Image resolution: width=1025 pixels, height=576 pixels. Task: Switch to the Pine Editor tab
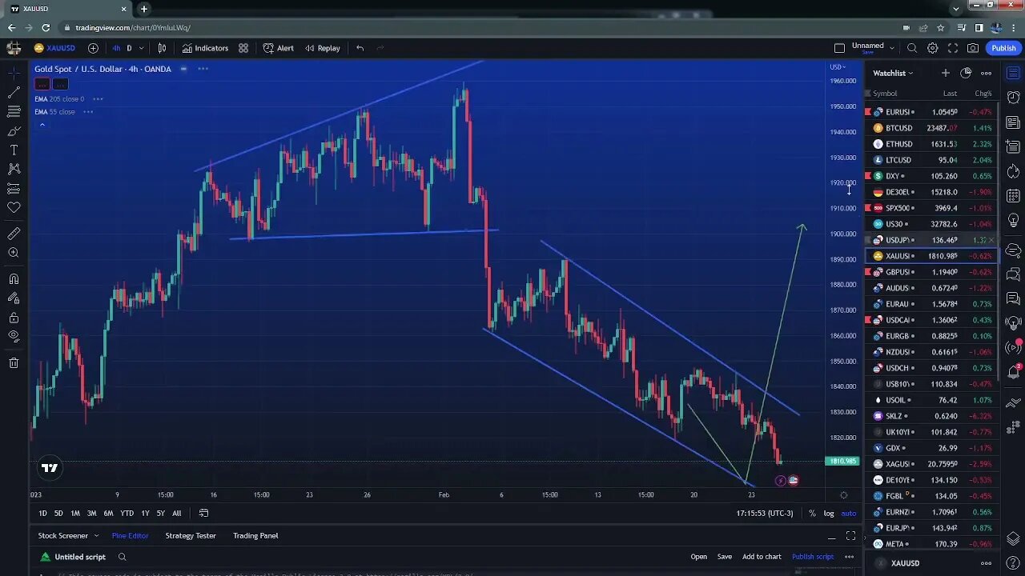(x=130, y=536)
